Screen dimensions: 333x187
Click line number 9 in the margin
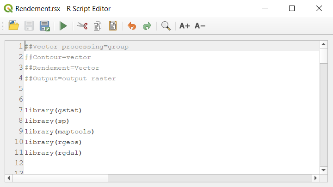[x=21, y=131]
